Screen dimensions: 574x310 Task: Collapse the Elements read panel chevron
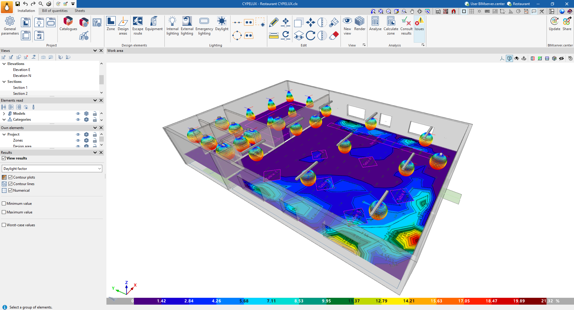95,100
